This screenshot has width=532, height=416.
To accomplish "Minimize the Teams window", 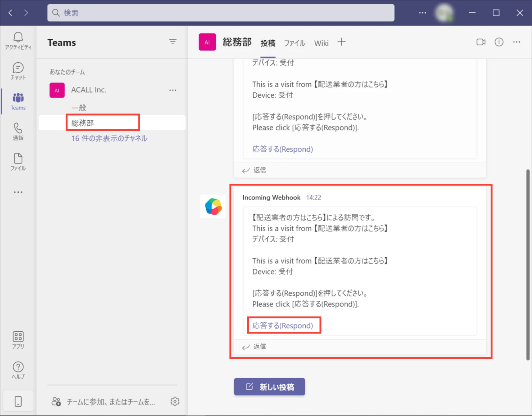I will click(472, 13).
